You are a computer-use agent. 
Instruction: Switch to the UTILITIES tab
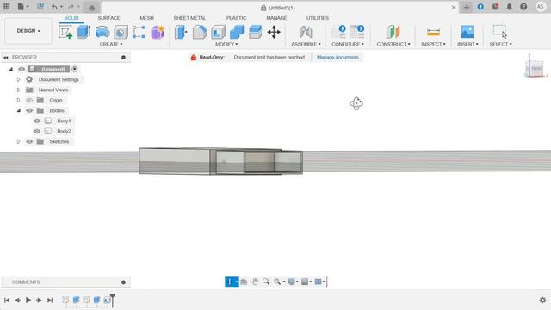[x=318, y=18]
